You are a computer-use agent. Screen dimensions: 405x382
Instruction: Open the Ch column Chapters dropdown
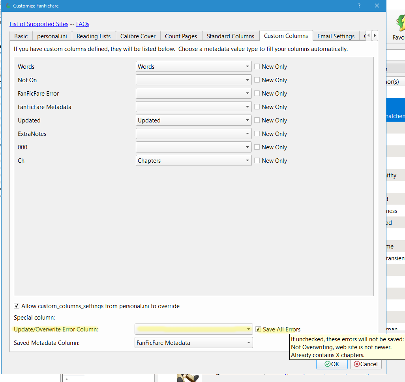point(194,160)
